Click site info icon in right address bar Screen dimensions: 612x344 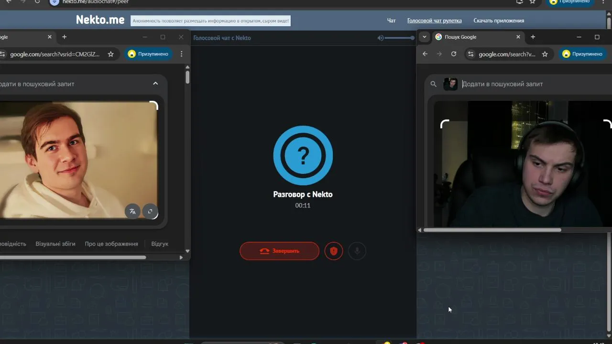click(471, 54)
